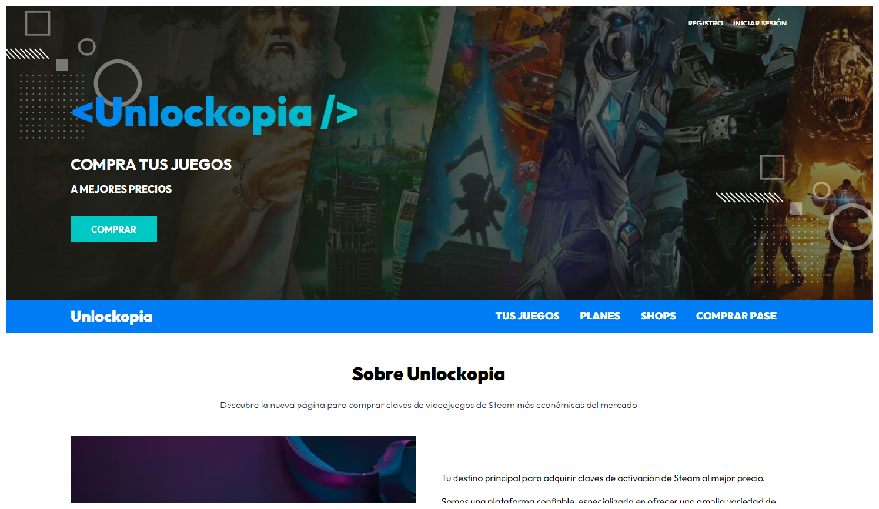Click the purple image below the heading
The height and width of the screenshot is (509, 879).
coord(243,469)
